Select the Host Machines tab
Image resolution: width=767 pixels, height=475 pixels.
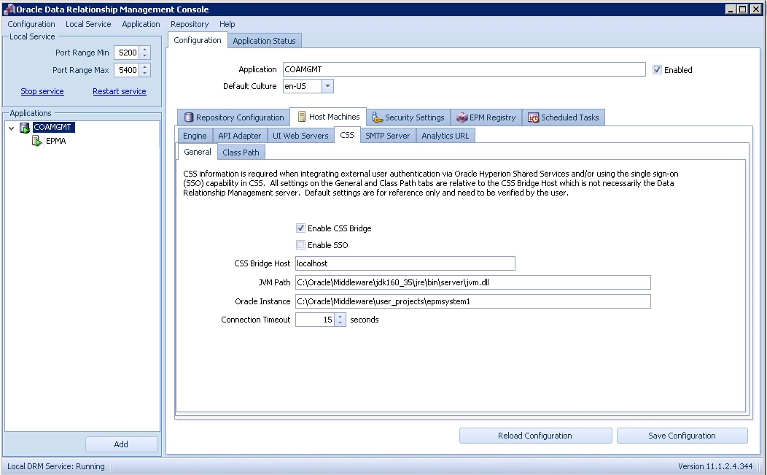(328, 117)
